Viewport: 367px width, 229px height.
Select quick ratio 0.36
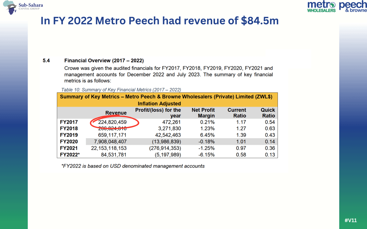click(270, 148)
